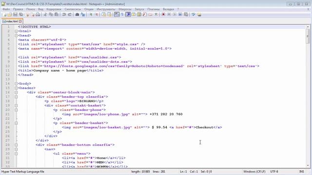Open the Плагины menu
312x175 pixels.
154,9
